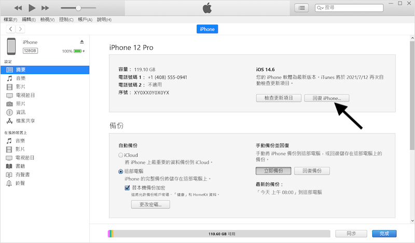Click the iPhone 12 Pro heading

tap(131, 48)
